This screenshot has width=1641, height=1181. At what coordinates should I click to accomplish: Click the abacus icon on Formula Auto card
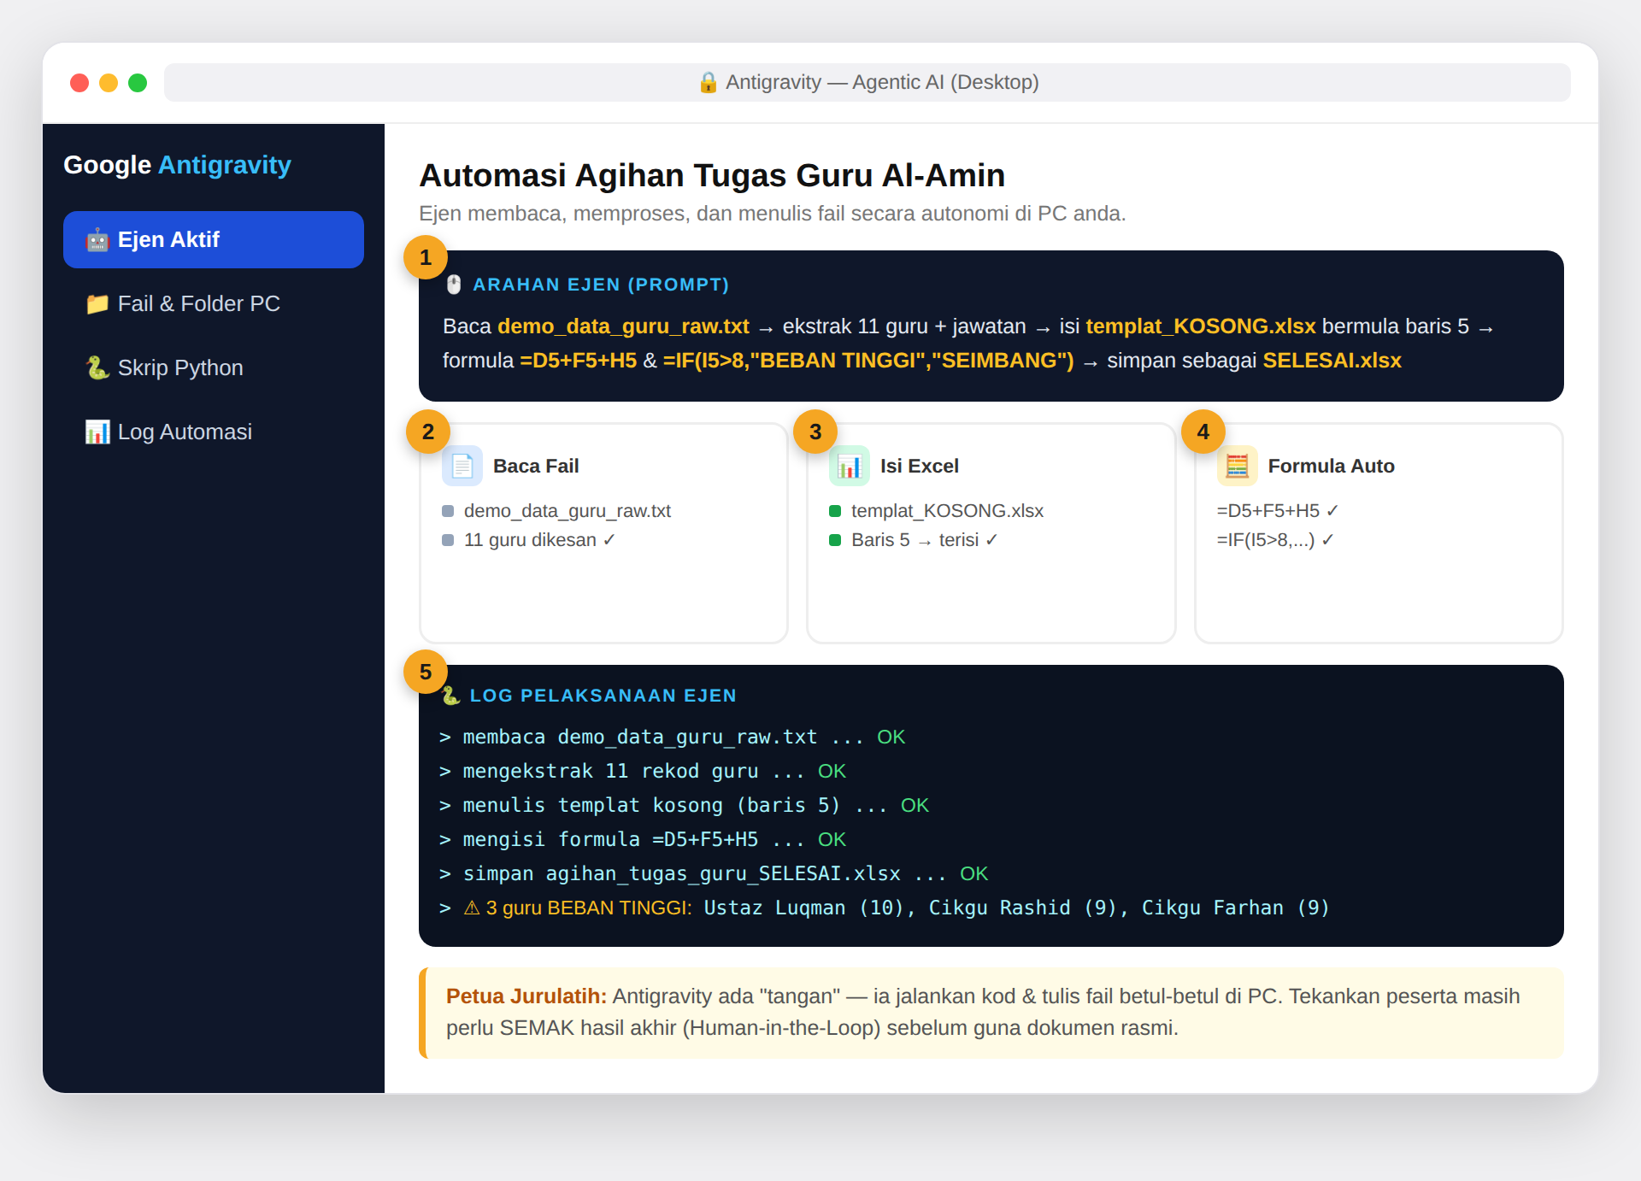pos(1237,466)
